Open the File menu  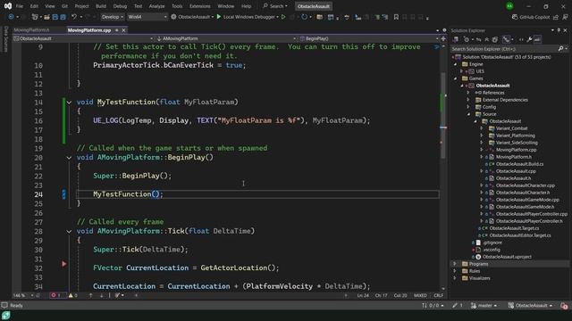20,6
